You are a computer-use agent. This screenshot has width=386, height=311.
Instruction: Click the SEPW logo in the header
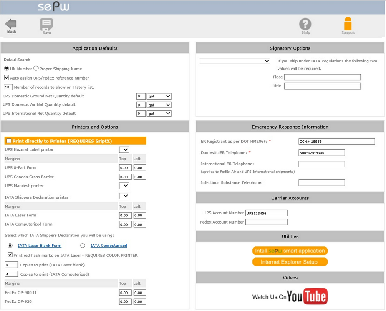click(x=53, y=7)
